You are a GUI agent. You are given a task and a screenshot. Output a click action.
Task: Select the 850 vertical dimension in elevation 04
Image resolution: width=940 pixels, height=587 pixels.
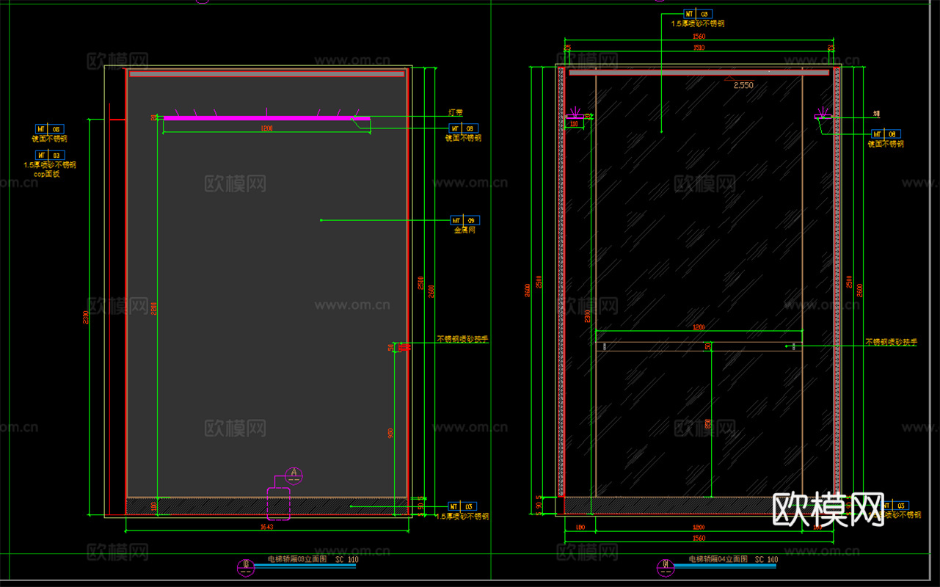click(x=707, y=425)
